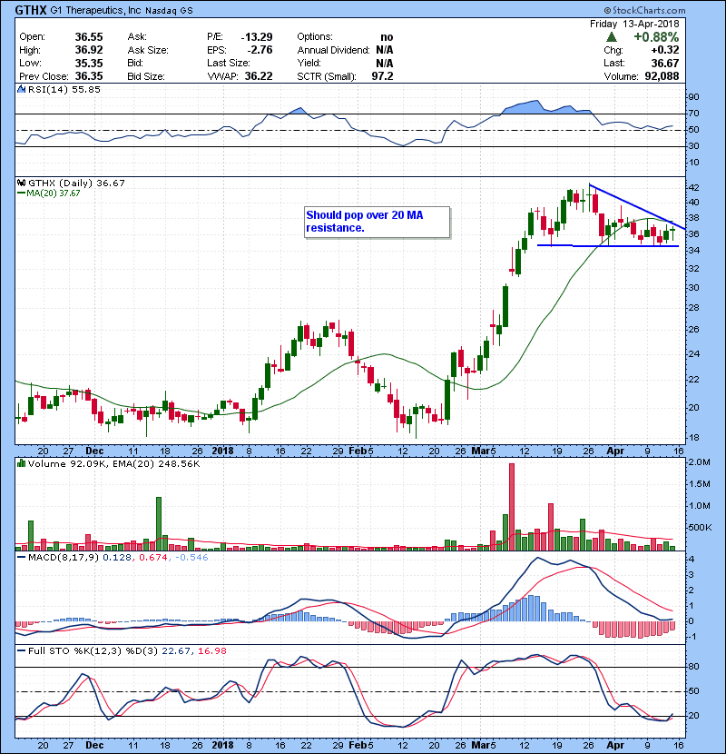Image resolution: width=726 pixels, height=754 pixels.
Task: Click the Prev Close value 36.35
Action: pyautogui.click(x=89, y=76)
